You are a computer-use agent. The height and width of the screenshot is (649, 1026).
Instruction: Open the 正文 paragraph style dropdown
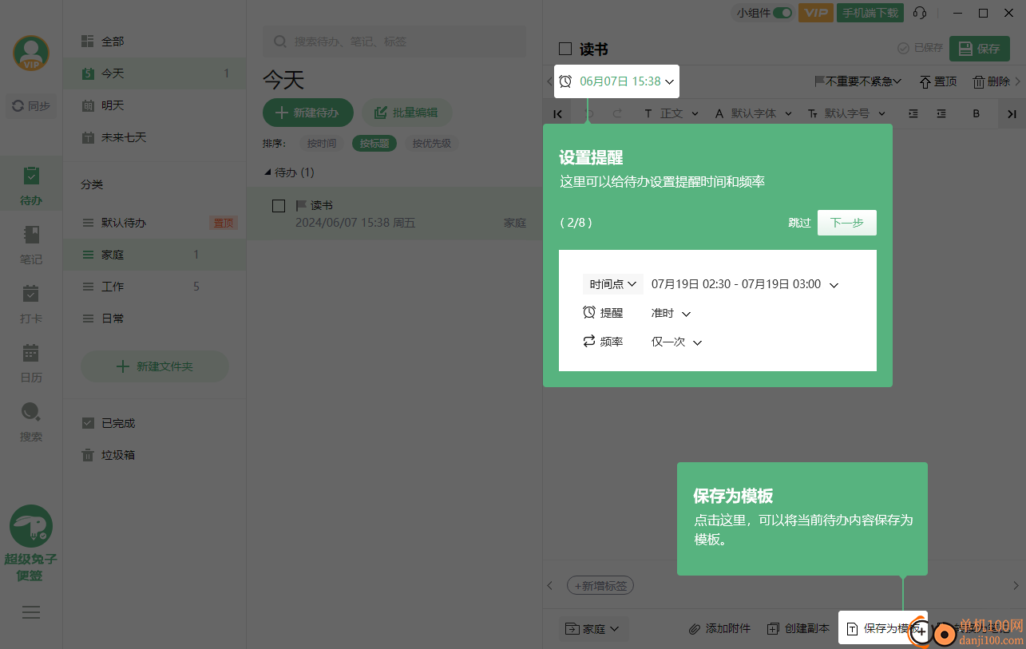(x=671, y=114)
